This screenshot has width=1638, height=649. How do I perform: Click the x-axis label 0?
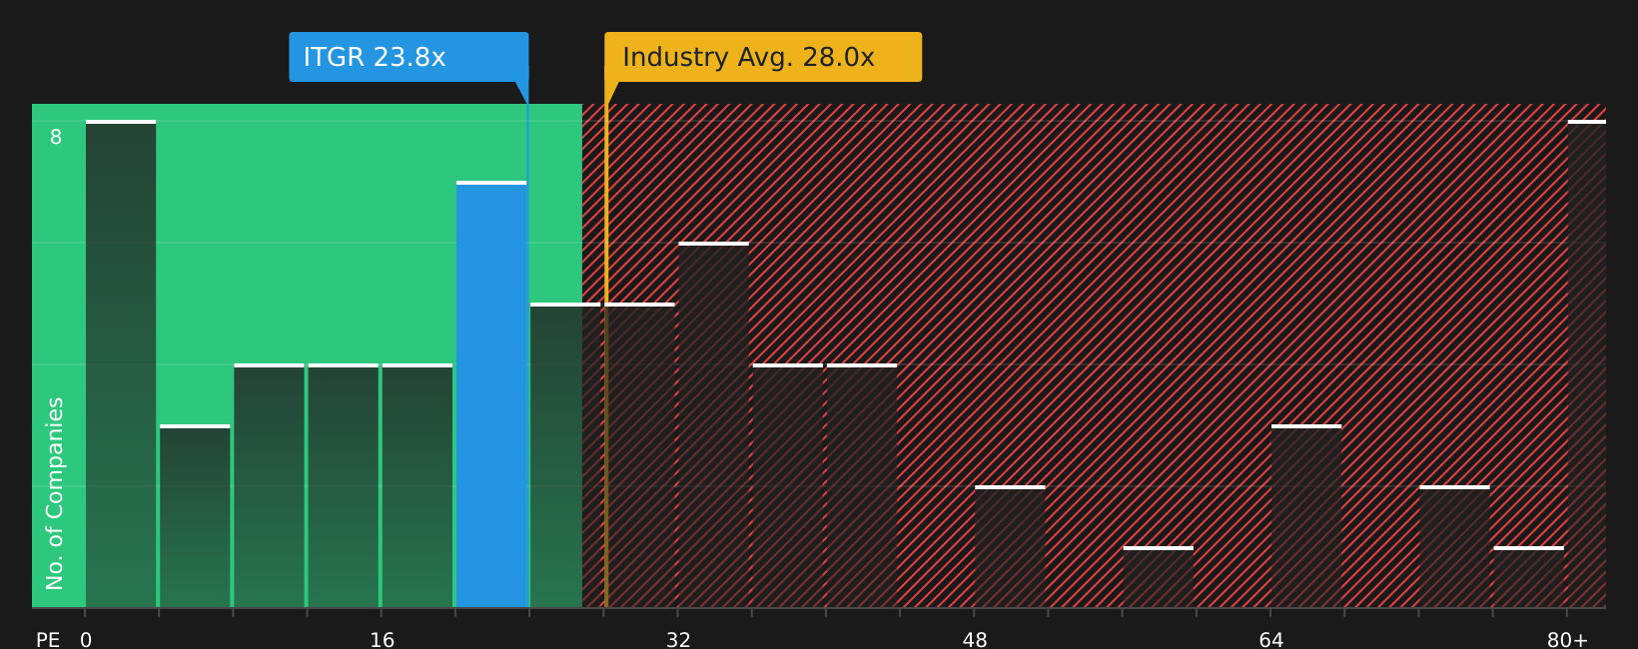pos(86,640)
